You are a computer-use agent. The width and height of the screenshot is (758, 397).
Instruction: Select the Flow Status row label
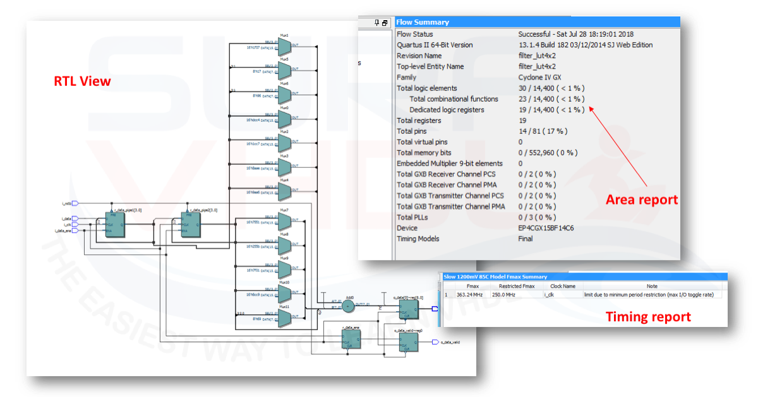415,34
